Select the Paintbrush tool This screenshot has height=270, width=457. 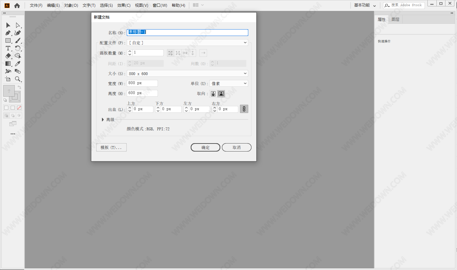18,40
